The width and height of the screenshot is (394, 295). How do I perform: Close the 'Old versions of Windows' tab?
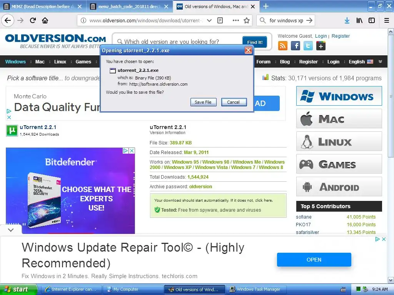point(253,7)
